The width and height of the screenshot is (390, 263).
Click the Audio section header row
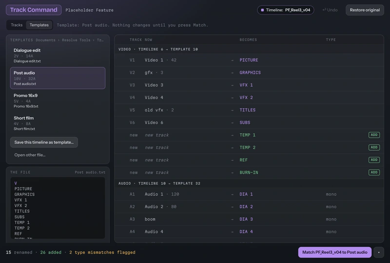click(x=249, y=183)
